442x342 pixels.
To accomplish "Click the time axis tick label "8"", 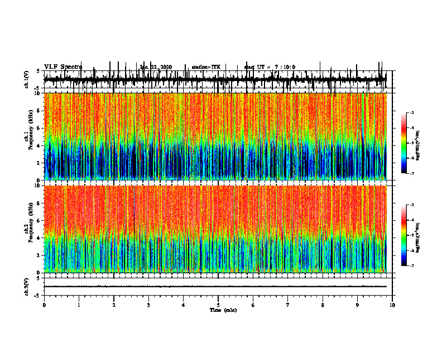I will [323, 305].
